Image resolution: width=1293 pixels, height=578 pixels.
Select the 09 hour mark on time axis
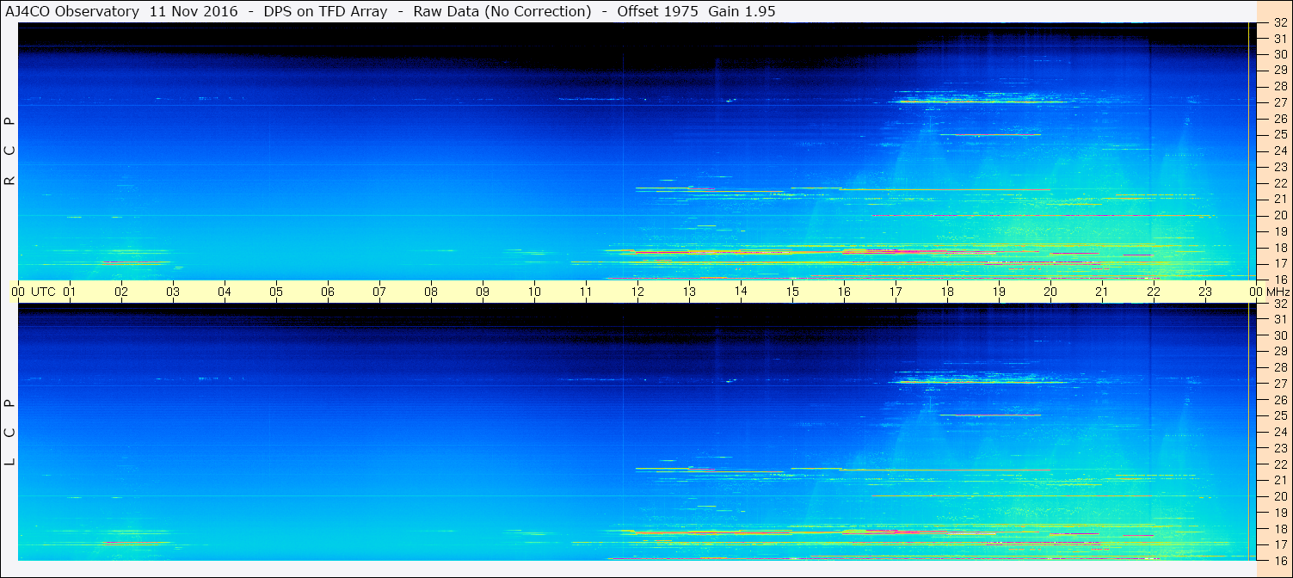point(483,292)
